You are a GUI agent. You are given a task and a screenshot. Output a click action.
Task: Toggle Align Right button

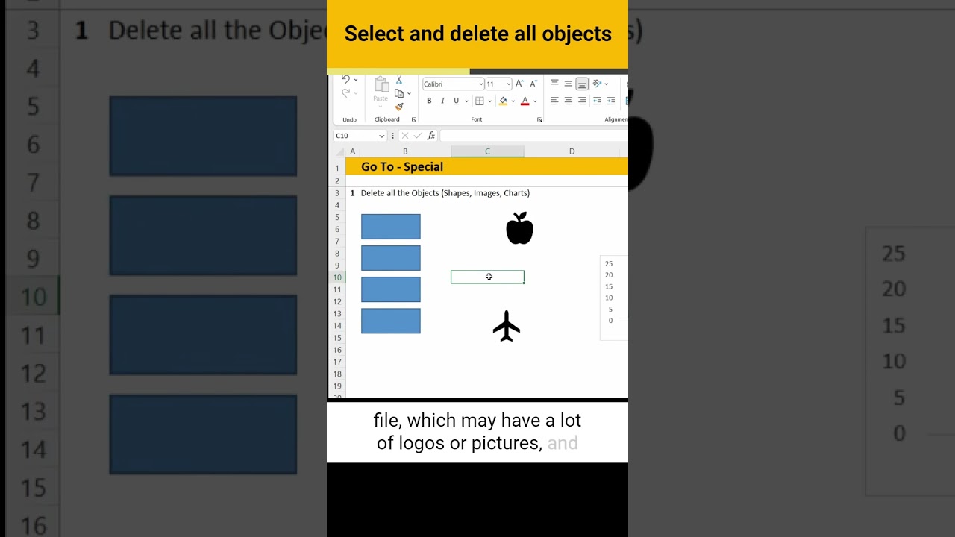click(582, 101)
